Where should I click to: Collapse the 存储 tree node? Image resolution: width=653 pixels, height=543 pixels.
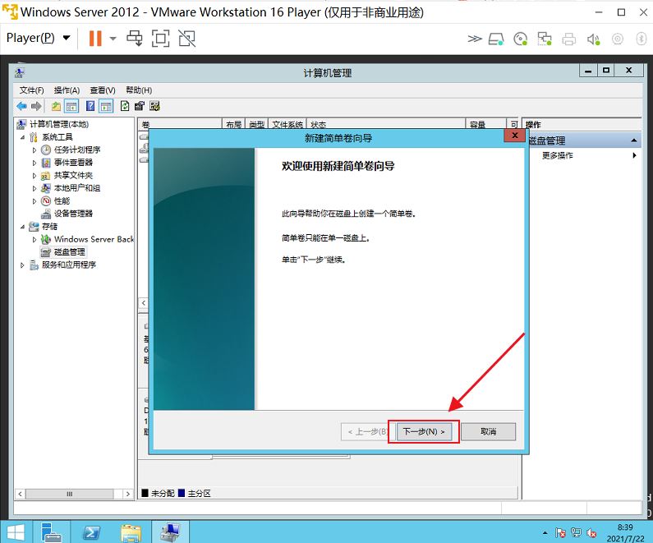[x=22, y=227]
